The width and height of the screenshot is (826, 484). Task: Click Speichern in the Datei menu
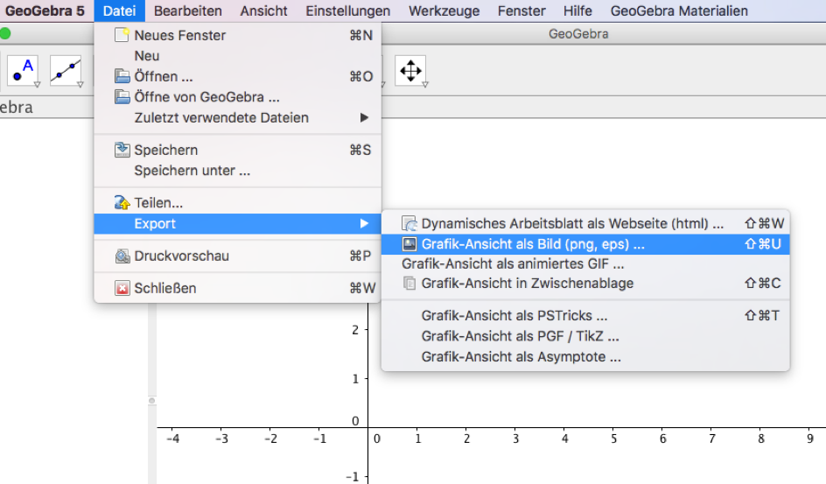(165, 150)
